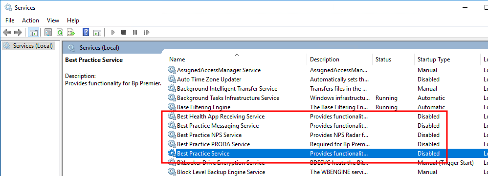
Task: Click the Pause Service icon
Action: [x=135, y=32]
